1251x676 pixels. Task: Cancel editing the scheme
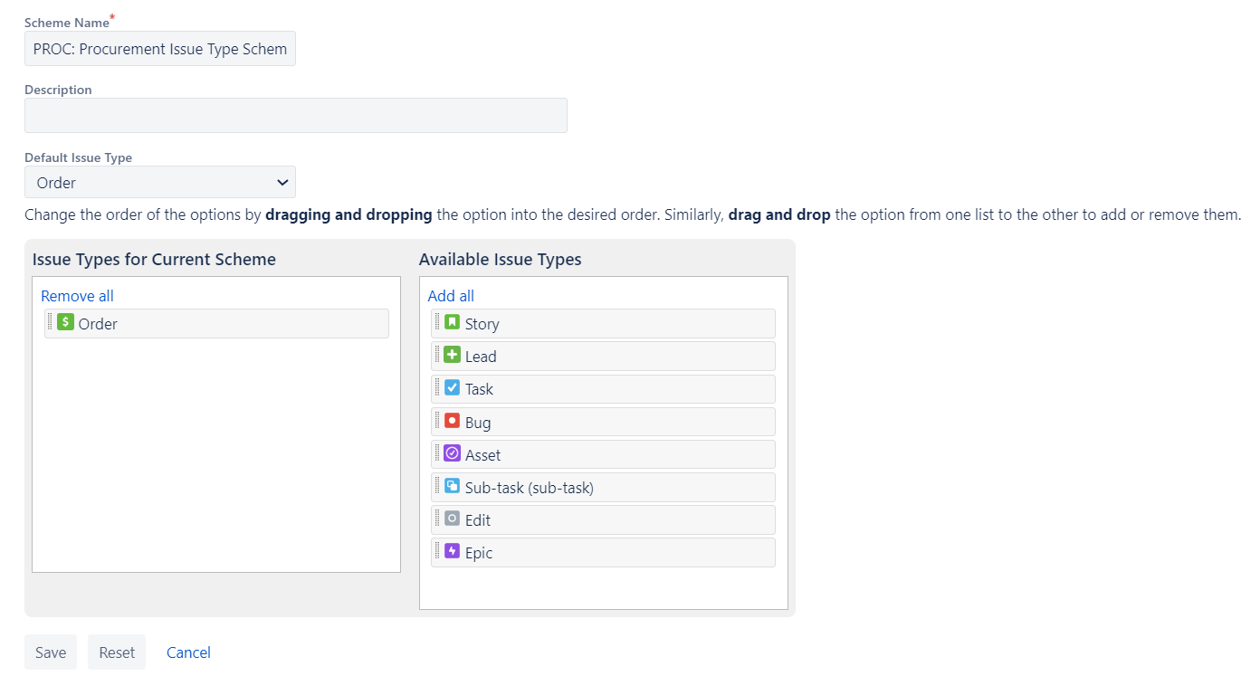click(187, 652)
